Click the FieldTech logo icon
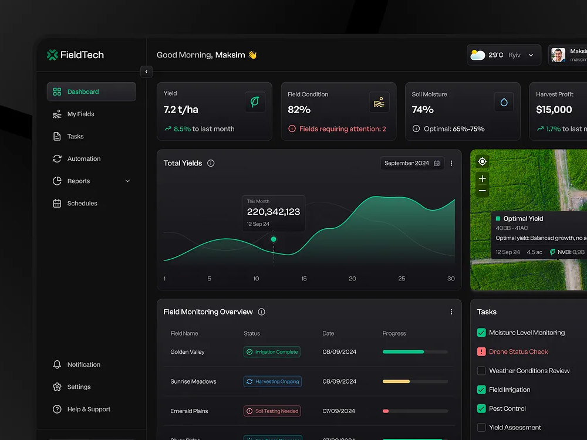587x440 pixels. (52, 55)
